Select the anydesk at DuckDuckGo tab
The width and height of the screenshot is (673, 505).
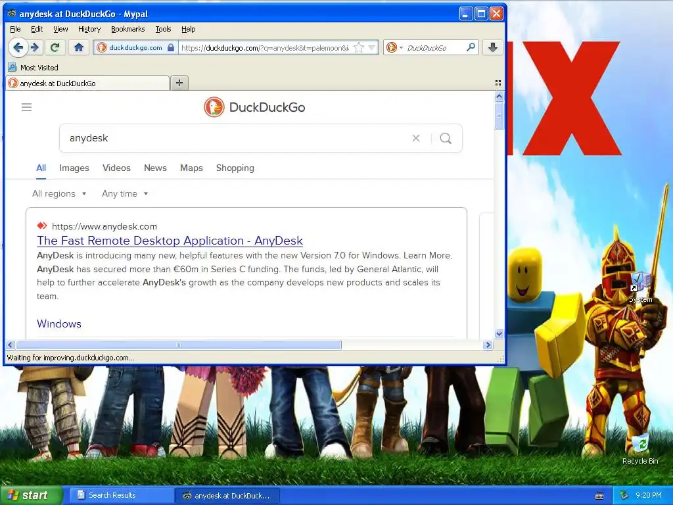click(87, 84)
